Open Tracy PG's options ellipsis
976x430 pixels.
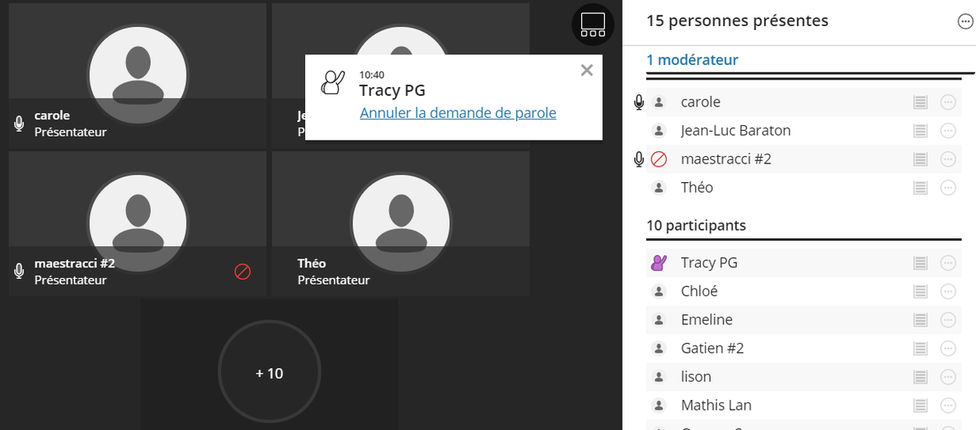(x=948, y=263)
